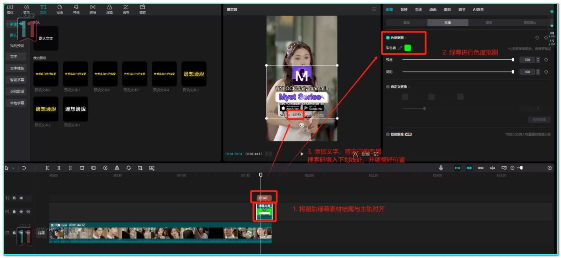Select the 抠像 cutout sub-tab
This screenshot has width=561, height=258.
pyautogui.click(x=448, y=23)
